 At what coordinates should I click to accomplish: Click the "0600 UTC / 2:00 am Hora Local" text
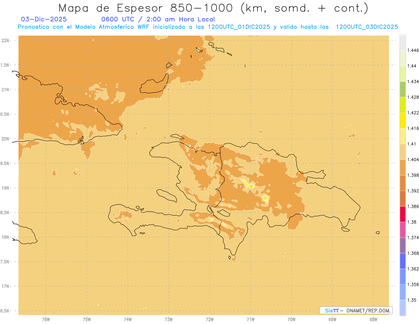tap(158, 20)
